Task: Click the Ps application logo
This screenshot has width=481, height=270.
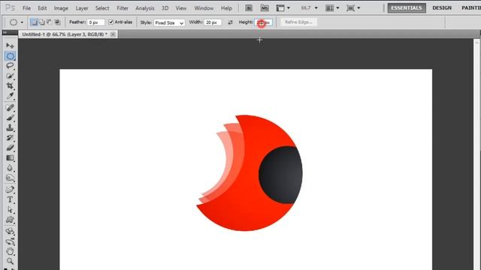Action: 10,7
